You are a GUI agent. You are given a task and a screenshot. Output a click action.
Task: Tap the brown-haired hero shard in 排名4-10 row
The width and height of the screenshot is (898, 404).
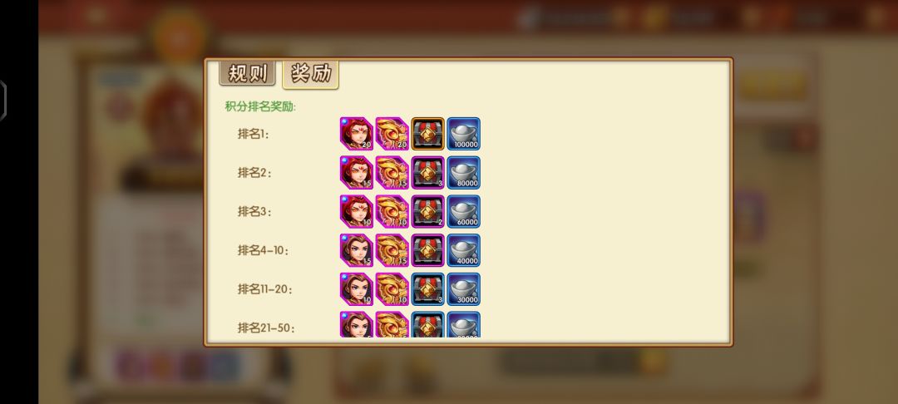pyautogui.click(x=356, y=250)
